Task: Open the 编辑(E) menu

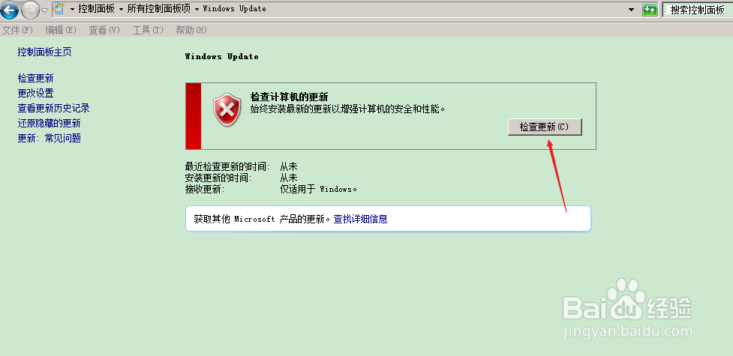Action: pyautogui.click(x=61, y=30)
